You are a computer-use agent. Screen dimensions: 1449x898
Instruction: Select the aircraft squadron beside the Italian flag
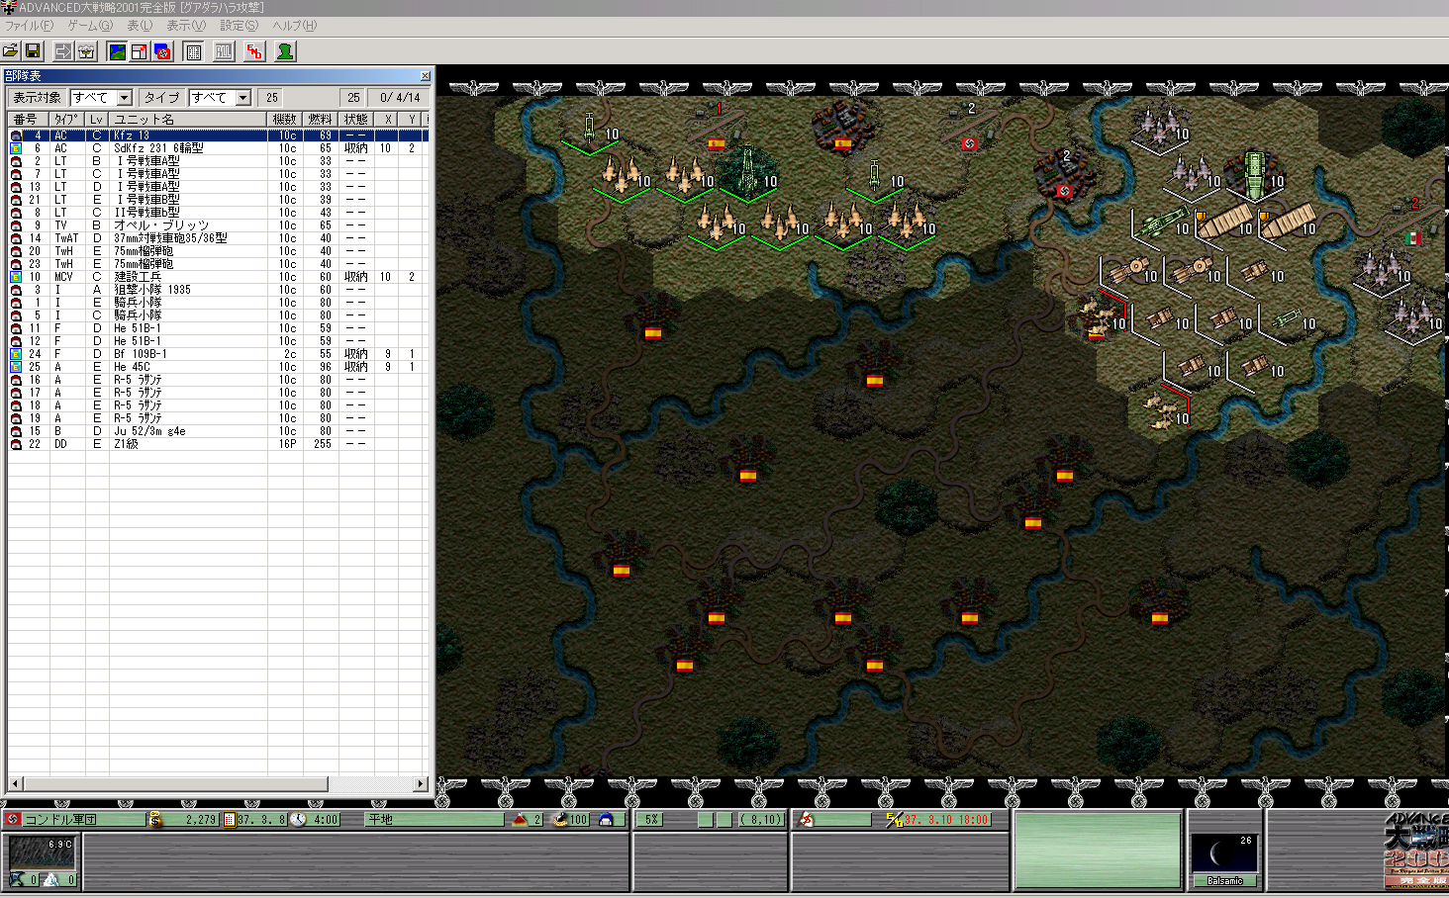[x=1382, y=269]
